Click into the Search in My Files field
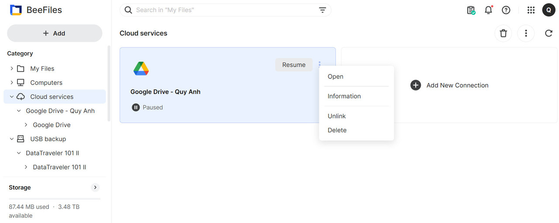Screen dimensions: 559x223 (225, 10)
